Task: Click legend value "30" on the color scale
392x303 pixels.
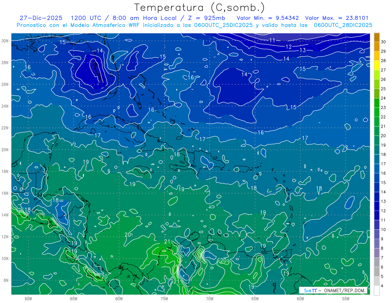Action: pyautogui.click(x=384, y=42)
